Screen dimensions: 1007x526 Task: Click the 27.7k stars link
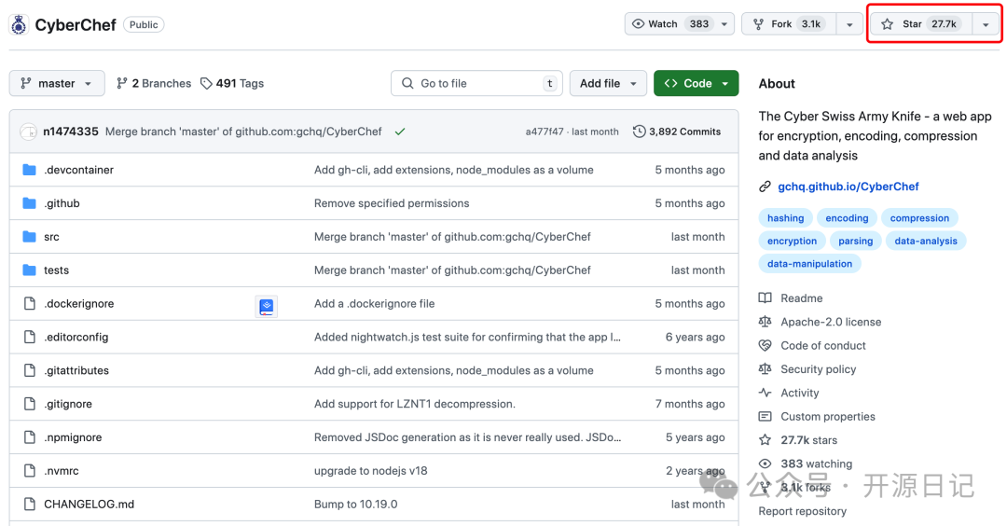[x=808, y=440]
